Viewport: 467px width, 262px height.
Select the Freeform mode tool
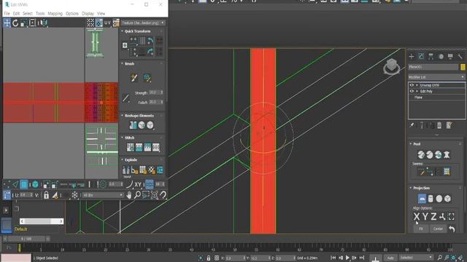[x=32, y=23]
